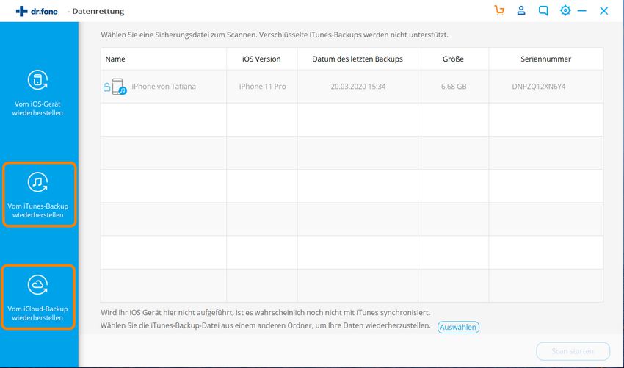Close the dr.fone window
Screen dimensions: 624x368
point(603,11)
